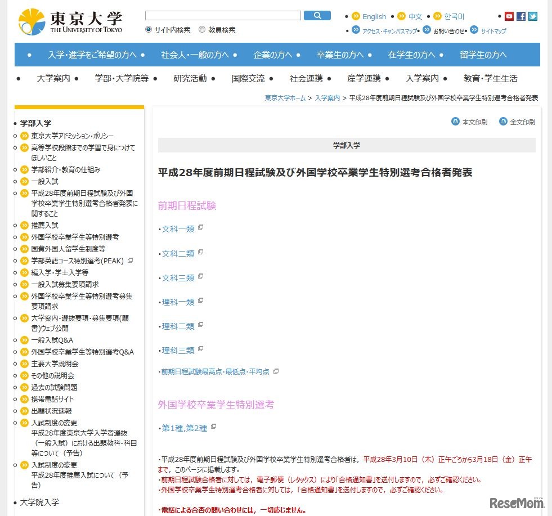Image resolution: width=552 pixels, height=516 pixels.
Task: Open the external-link icon beside 文科一類
Action: tap(201, 226)
